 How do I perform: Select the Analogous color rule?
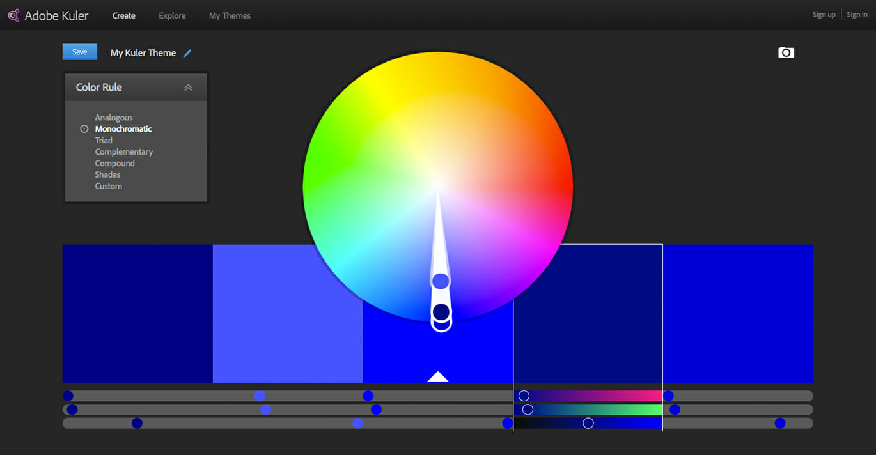click(x=114, y=117)
